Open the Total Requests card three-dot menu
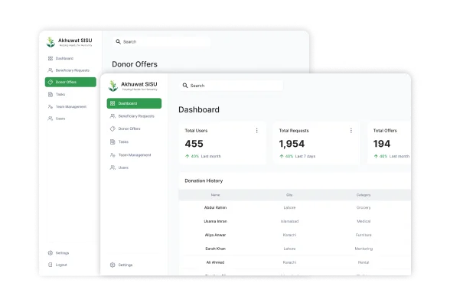This screenshot has width=450, height=283. click(351, 131)
